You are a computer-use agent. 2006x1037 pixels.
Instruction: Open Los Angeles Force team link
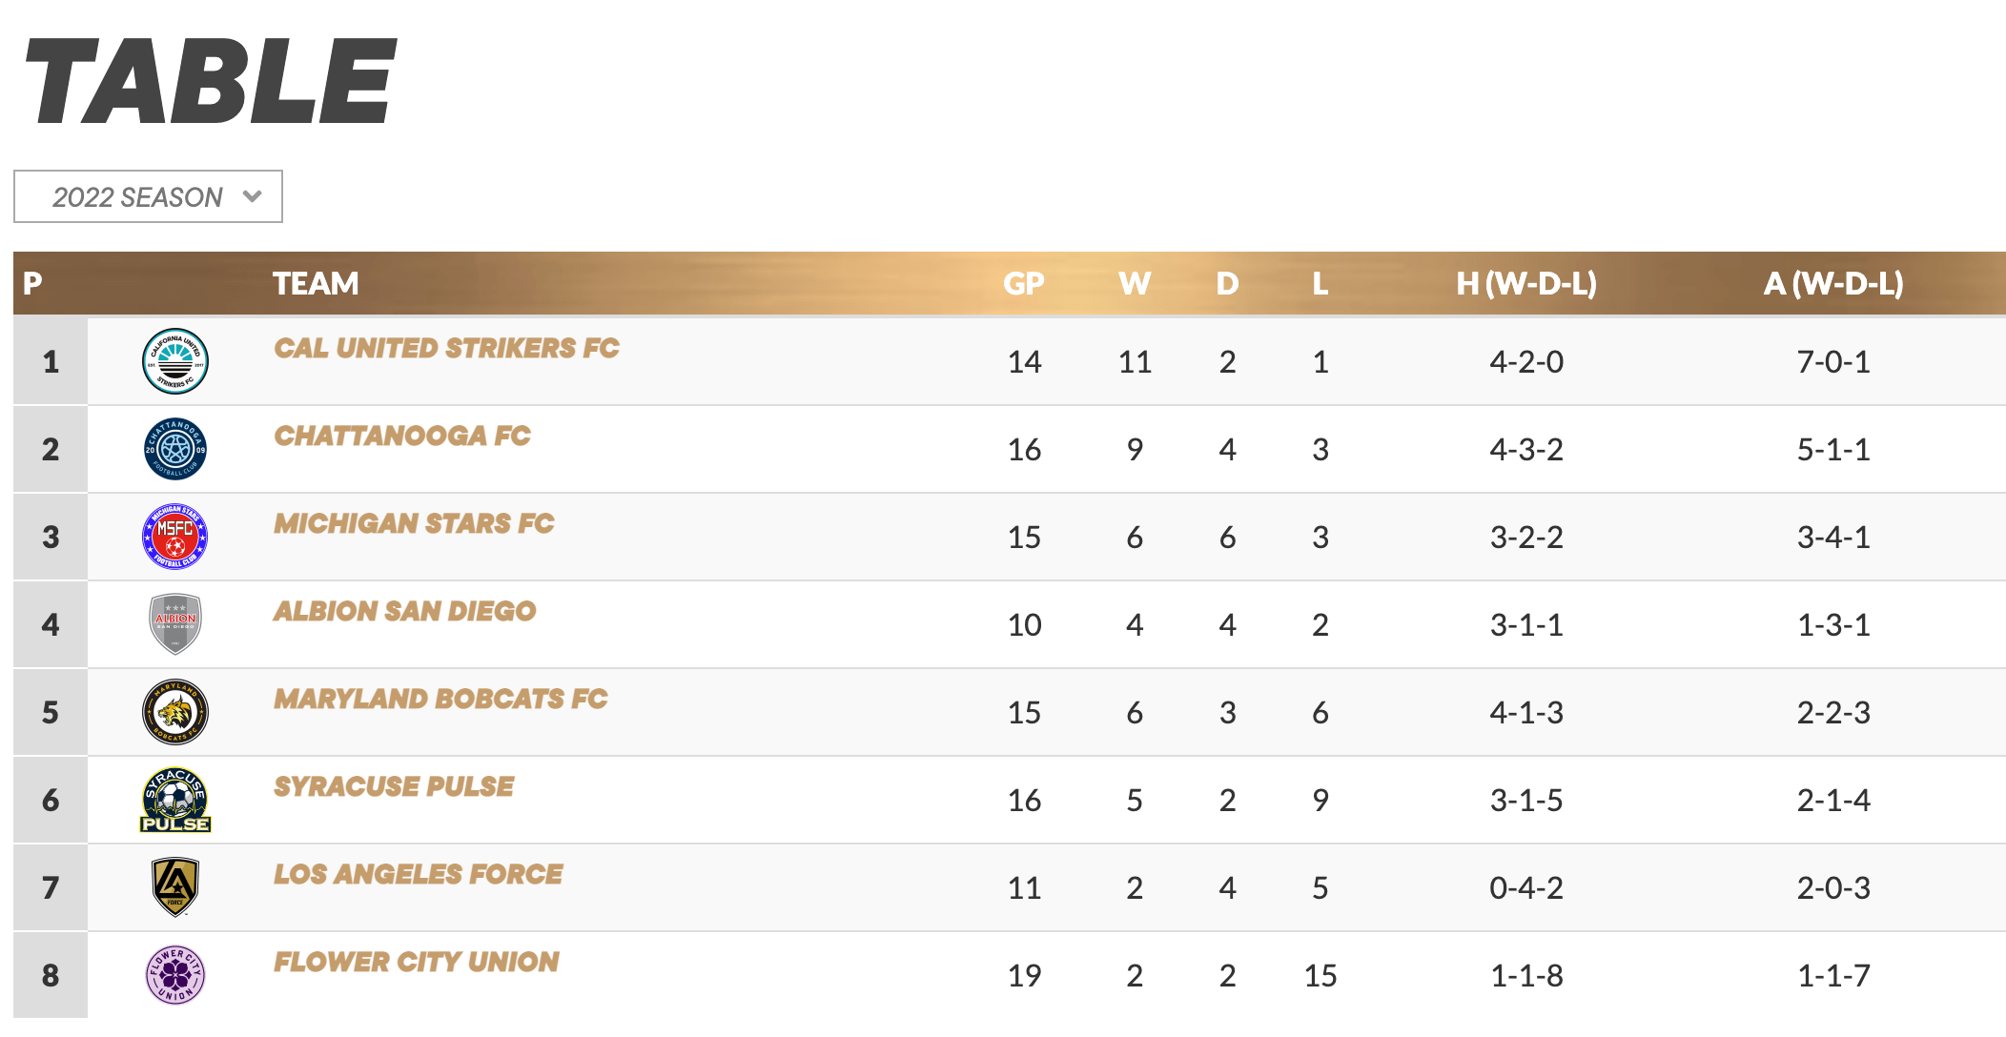[x=418, y=874]
